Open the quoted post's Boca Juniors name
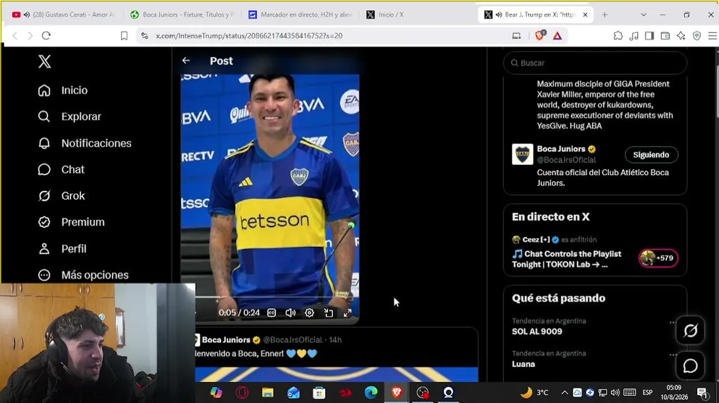The image size is (719, 403). [226, 340]
